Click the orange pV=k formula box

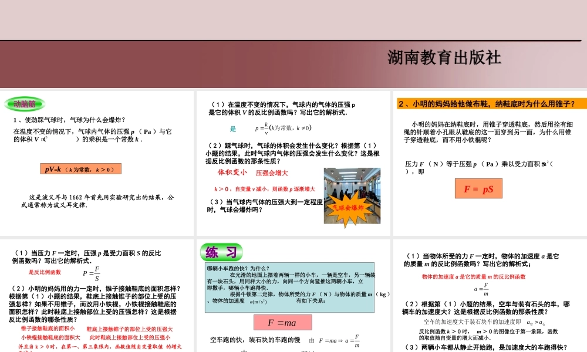[80, 169]
